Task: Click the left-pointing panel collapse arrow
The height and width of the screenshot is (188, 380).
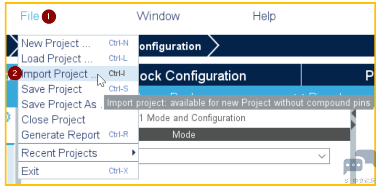Action: pyautogui.click(x=354, y=113)
